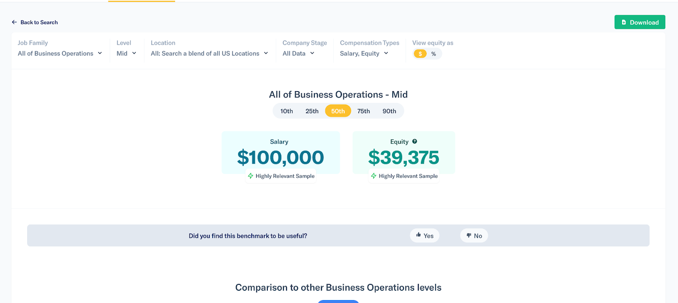
Task: Expand the Level Mid dropdown
Action: pos(126,53)
